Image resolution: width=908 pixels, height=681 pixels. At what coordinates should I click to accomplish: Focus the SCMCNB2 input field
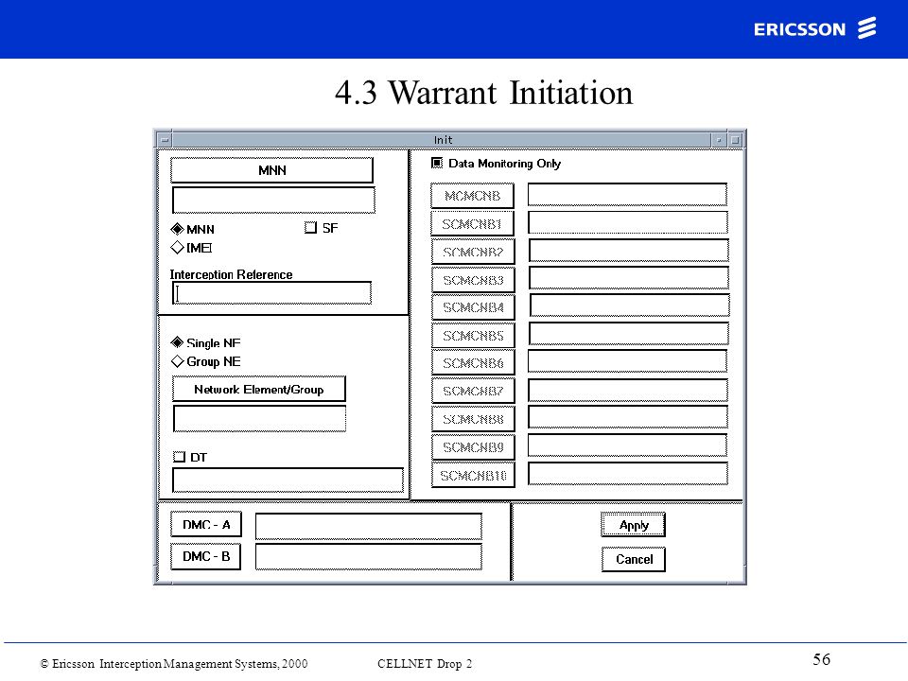pos(628,250)
